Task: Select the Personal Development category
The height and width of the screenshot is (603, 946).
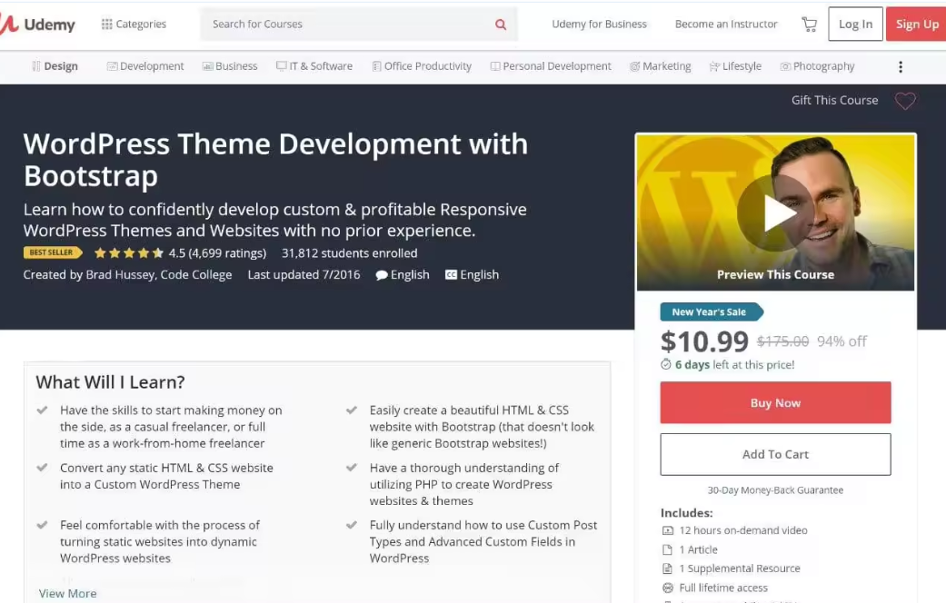Action: 551,66
